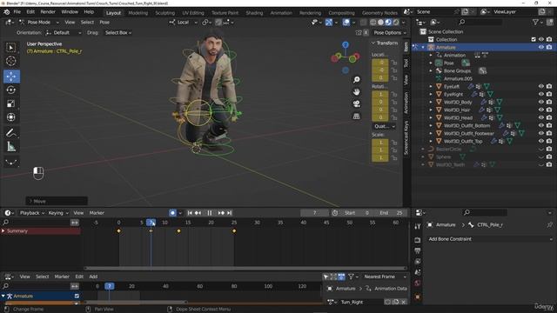Click the navigation gizmo Z axis
557x313 pixels.
pyautogui.click(x=346, y=44)
